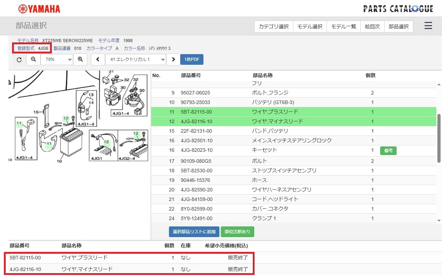Open モデル選択 tab
442x276 pixels.
click(x=310, y=27)
